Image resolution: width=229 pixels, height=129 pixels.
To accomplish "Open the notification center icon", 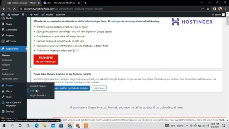I will (223, 125).
